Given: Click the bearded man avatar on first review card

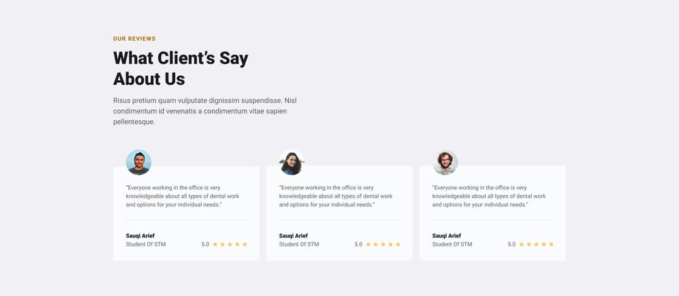Looking at the screenshot, I should click(139, 162).
